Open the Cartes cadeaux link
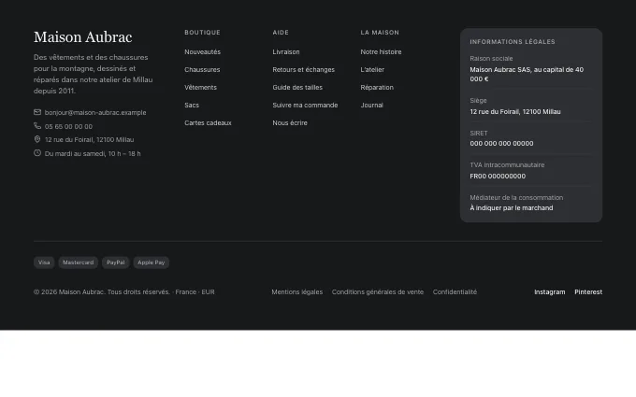Viewport: 636px width, 397px height. click(208, 122)
